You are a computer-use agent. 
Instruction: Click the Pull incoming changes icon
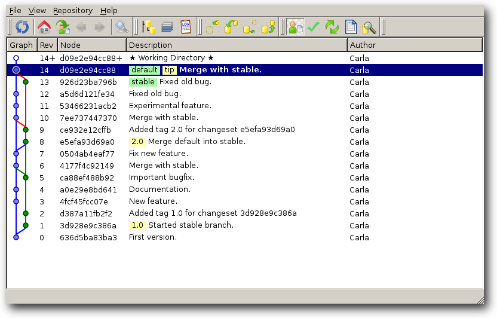coord(231,27)
